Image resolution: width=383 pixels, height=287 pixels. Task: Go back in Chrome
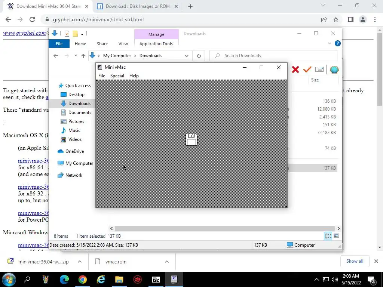point(8,19)
